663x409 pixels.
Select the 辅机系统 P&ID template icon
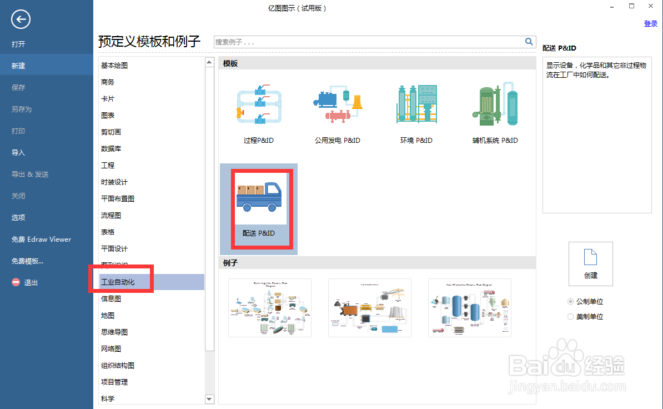pos(495,104)
